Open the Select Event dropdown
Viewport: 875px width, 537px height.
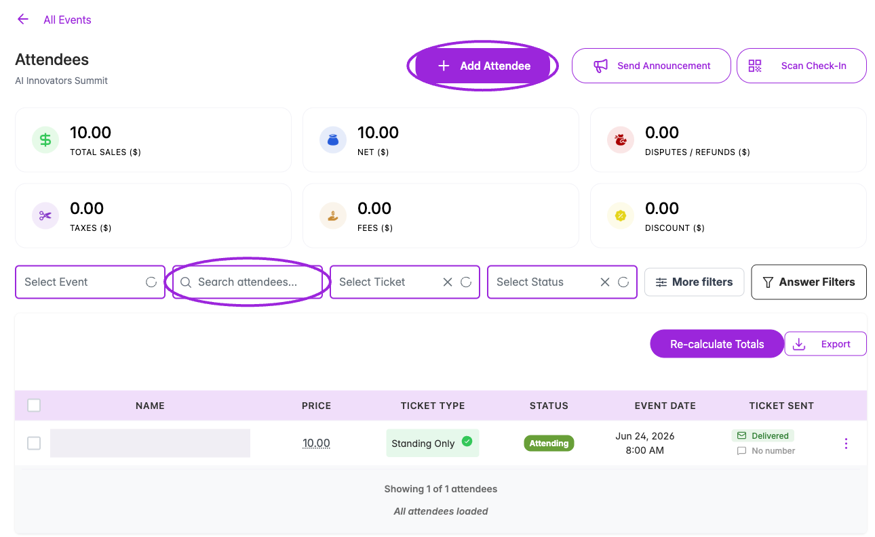pos(90,282)
